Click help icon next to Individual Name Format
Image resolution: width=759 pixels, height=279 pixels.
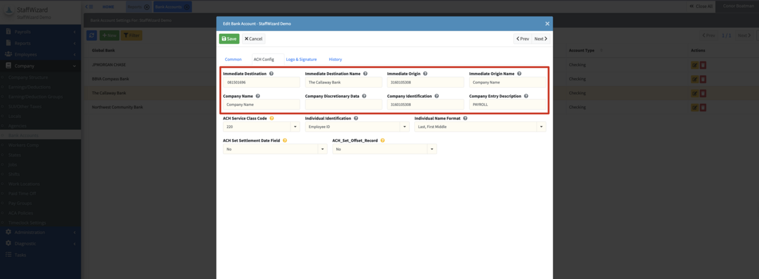pyautogui.click(x=465, y=118)
